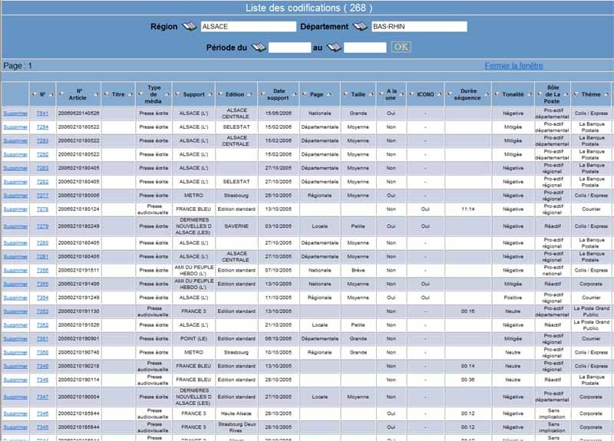Screen dimensions: 614x441
Task: Click Supprimer for codification 7277
Action: pos(15,196)
